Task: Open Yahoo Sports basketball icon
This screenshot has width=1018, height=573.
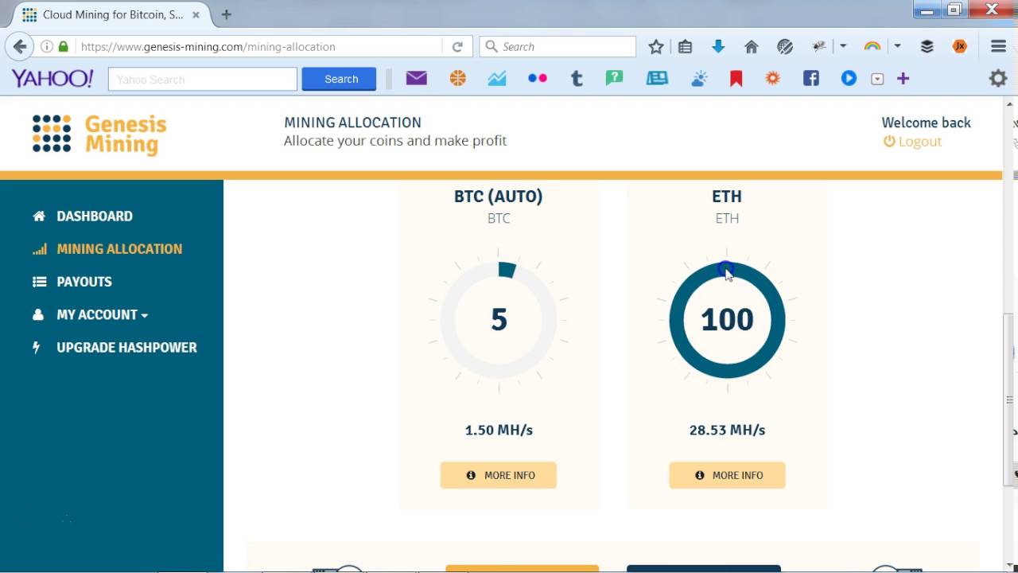Action: point(458,78)
